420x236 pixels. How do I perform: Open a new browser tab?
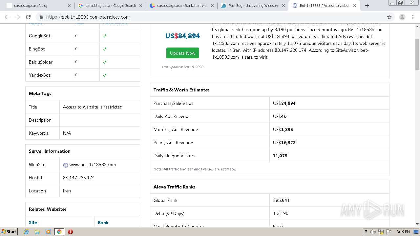pos(367,6)
